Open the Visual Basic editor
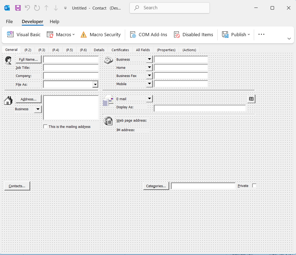The height and width of the screenshot is (255, 296). pos(24,35)
